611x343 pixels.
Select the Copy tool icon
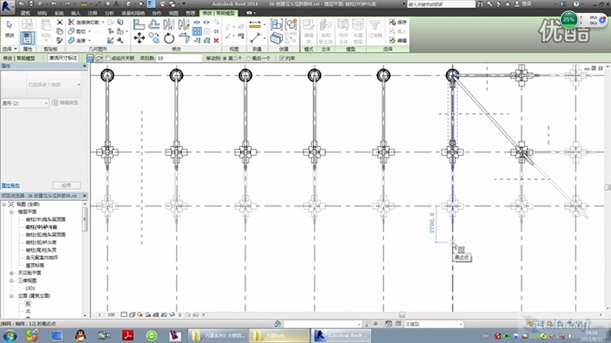pyautogui.click(x=154, y=38)
